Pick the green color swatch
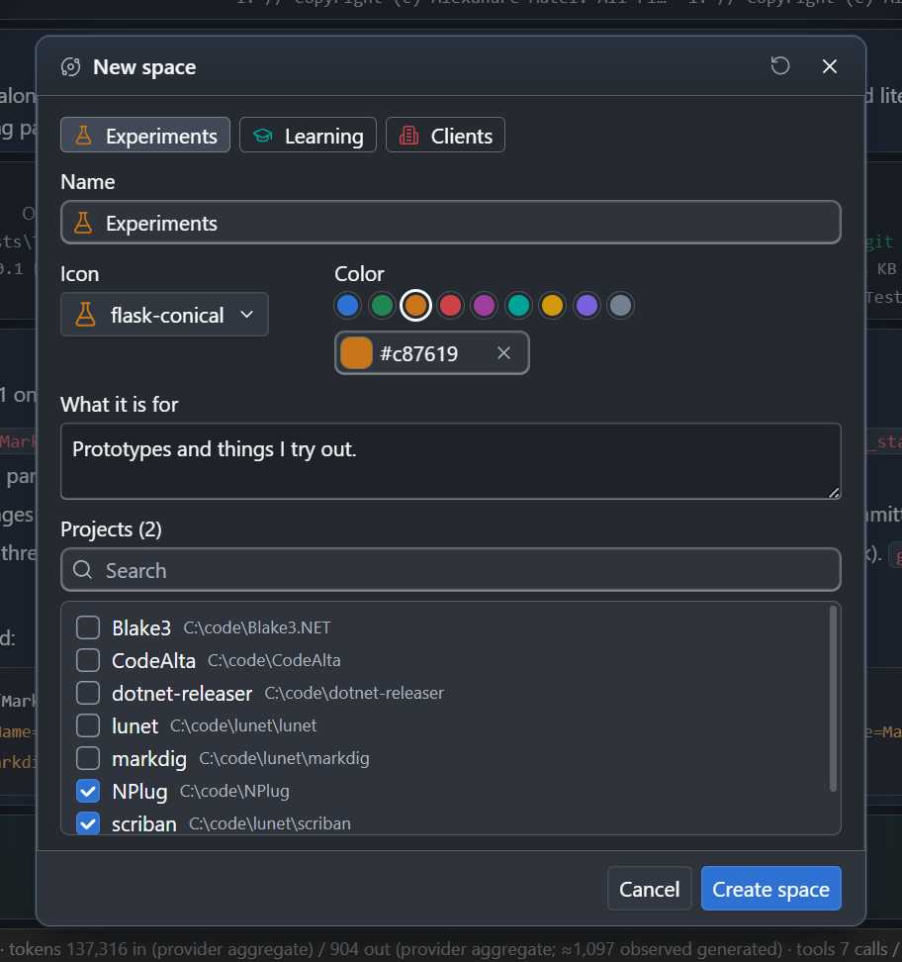Screen dimensions: 902x962 click(x=382, y=306)
